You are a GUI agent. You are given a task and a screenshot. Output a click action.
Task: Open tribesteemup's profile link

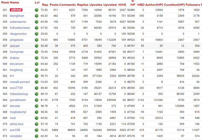[19, 94]
